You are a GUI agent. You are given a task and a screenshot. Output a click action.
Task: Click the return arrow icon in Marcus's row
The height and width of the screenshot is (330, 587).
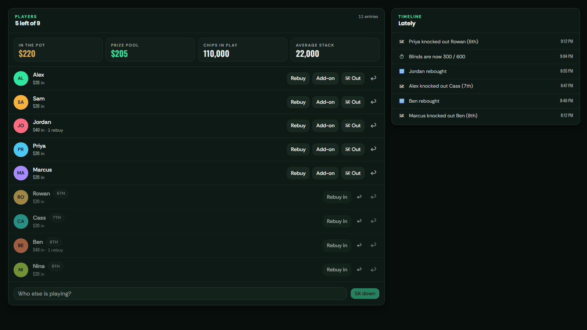[373, 173]
